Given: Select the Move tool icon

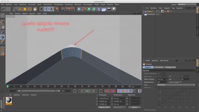Looking at the screenshot, I should 20,9.
